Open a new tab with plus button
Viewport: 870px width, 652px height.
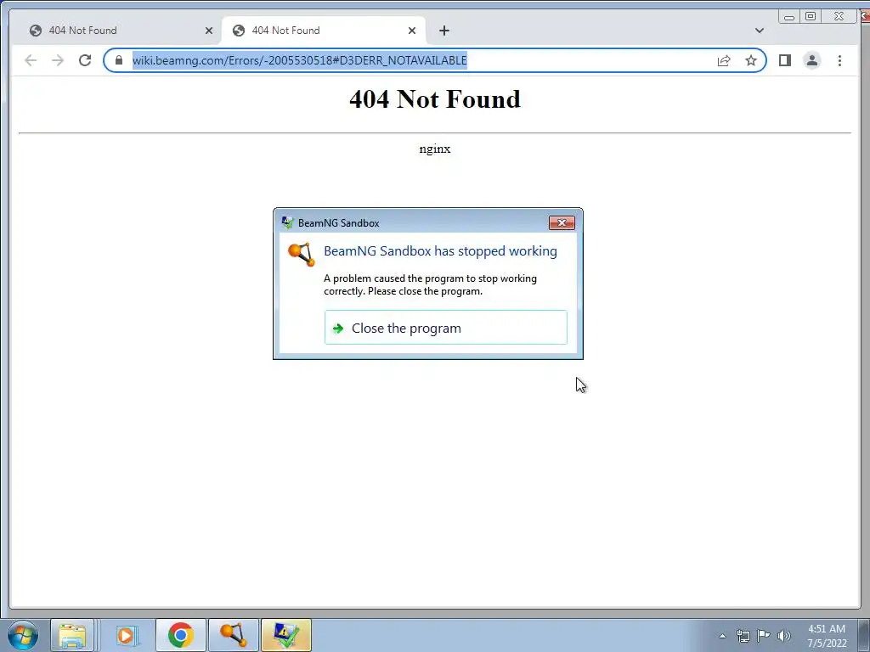coord(443,31)
